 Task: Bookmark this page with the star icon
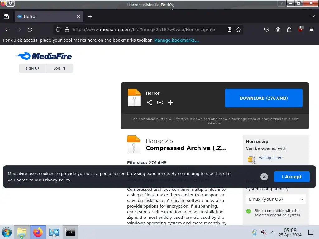238,30
